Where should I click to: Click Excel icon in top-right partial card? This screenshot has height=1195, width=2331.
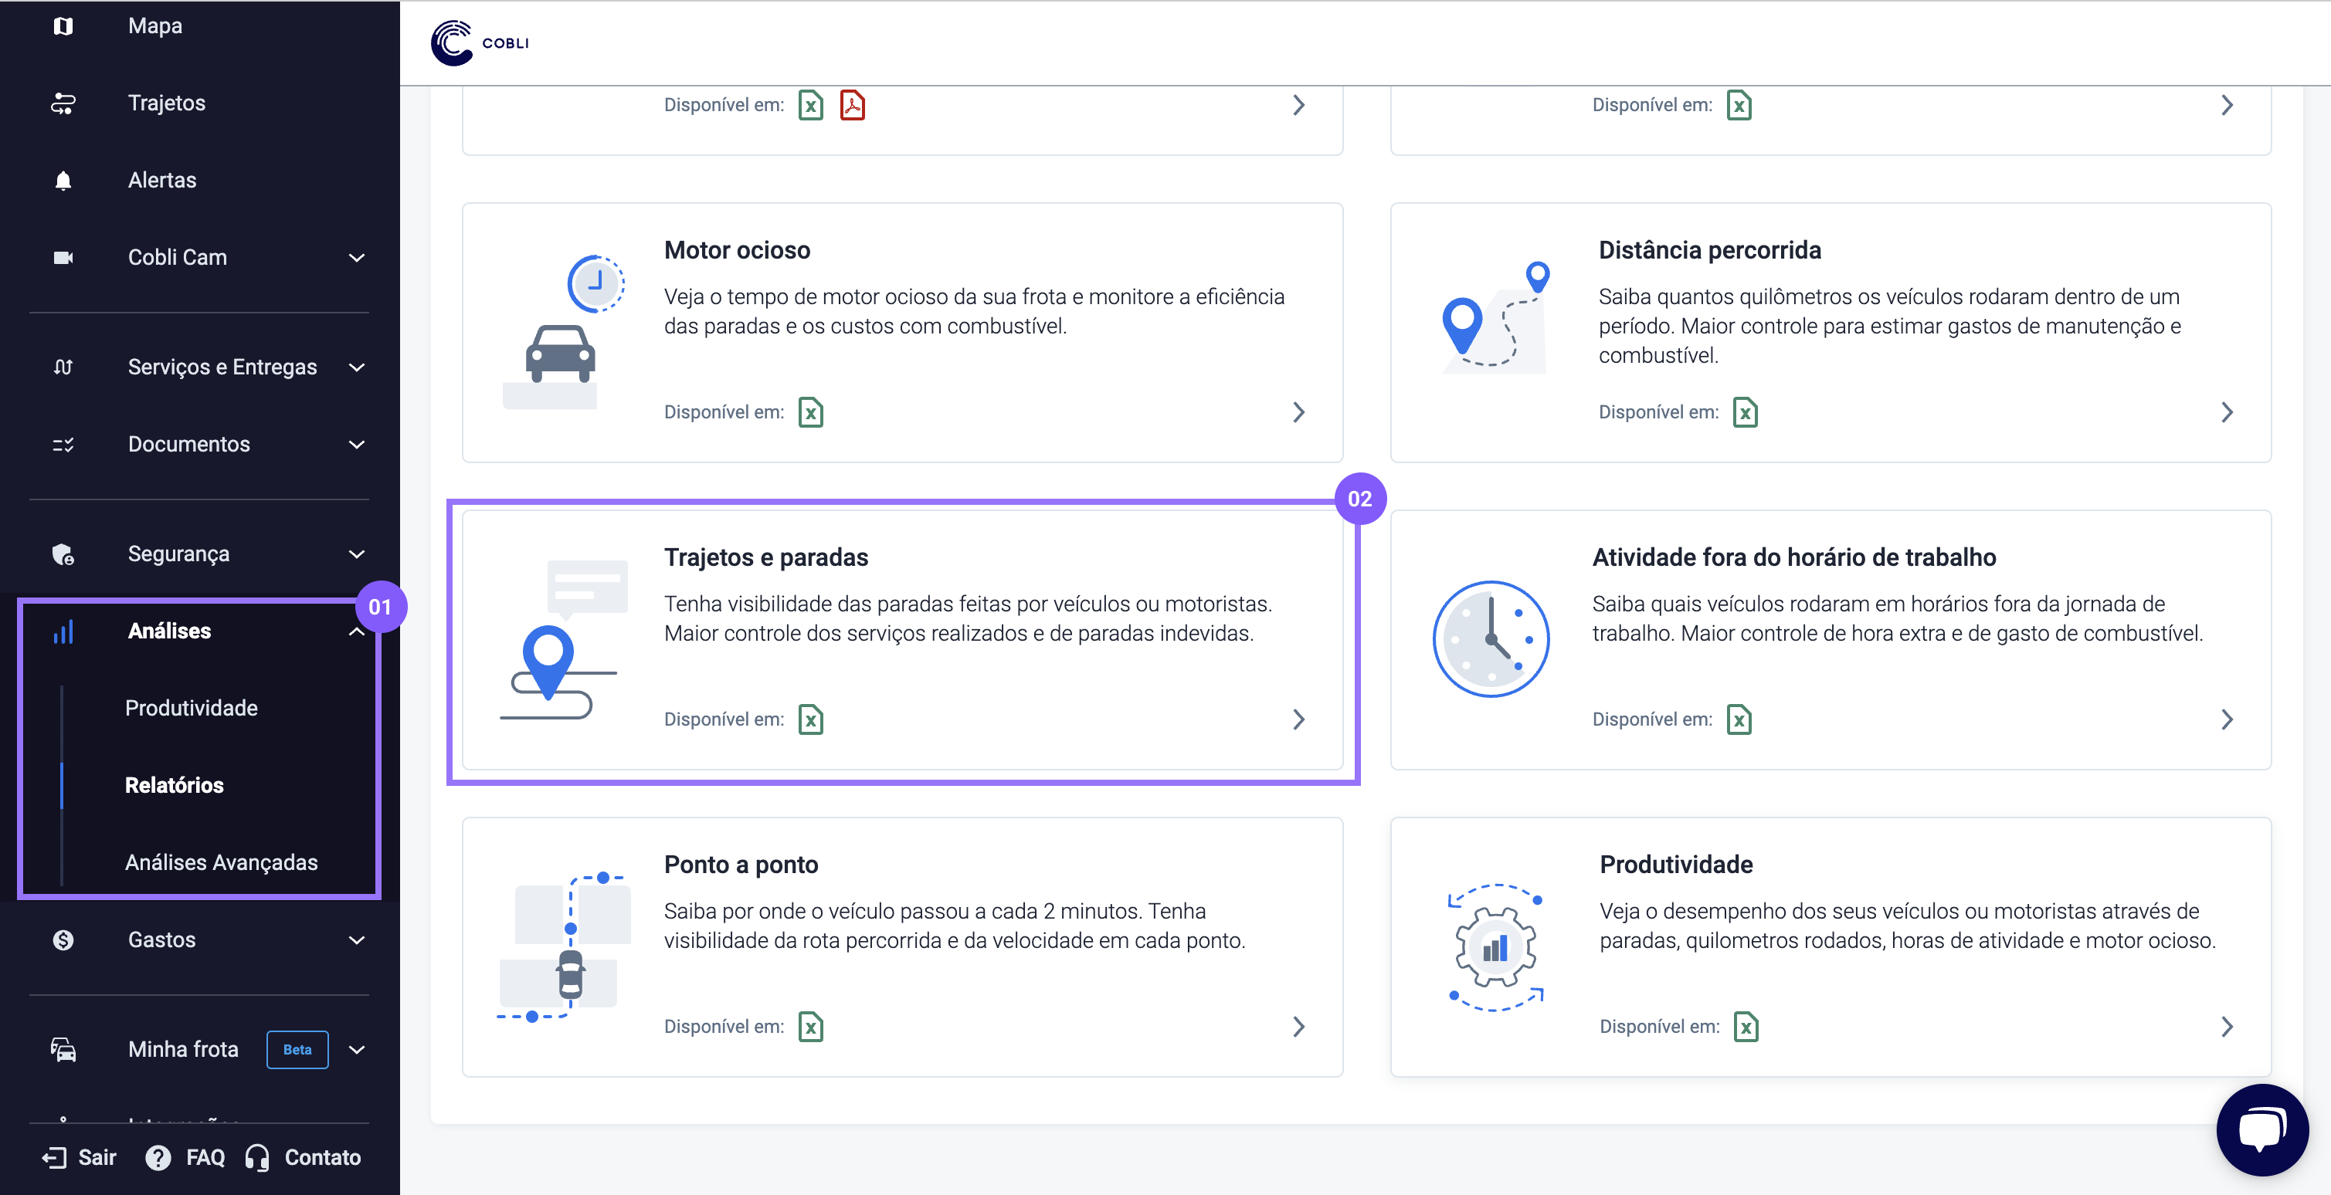(1739, 105)
